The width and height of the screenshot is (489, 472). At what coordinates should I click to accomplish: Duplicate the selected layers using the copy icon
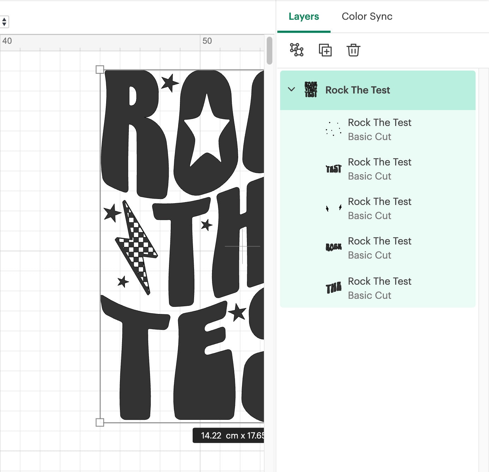point(325,50)
